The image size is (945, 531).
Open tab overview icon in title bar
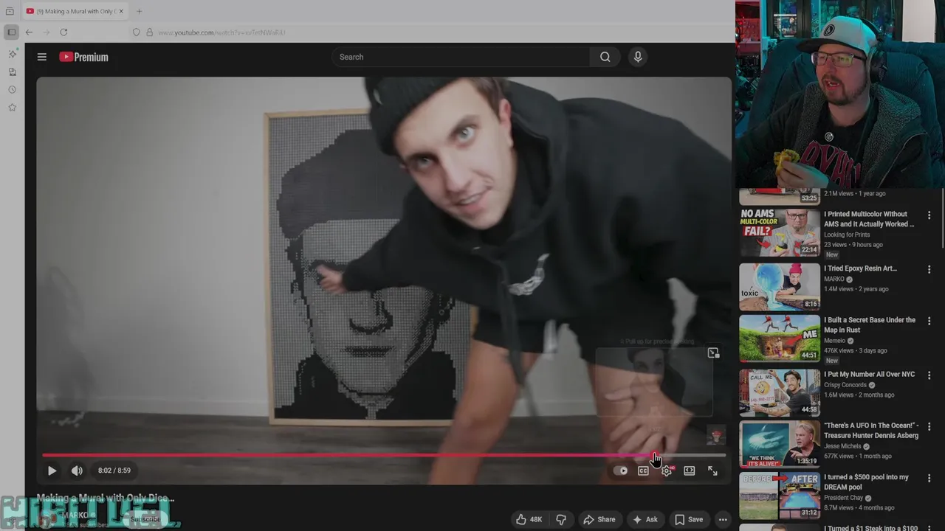tap(10, 11)
